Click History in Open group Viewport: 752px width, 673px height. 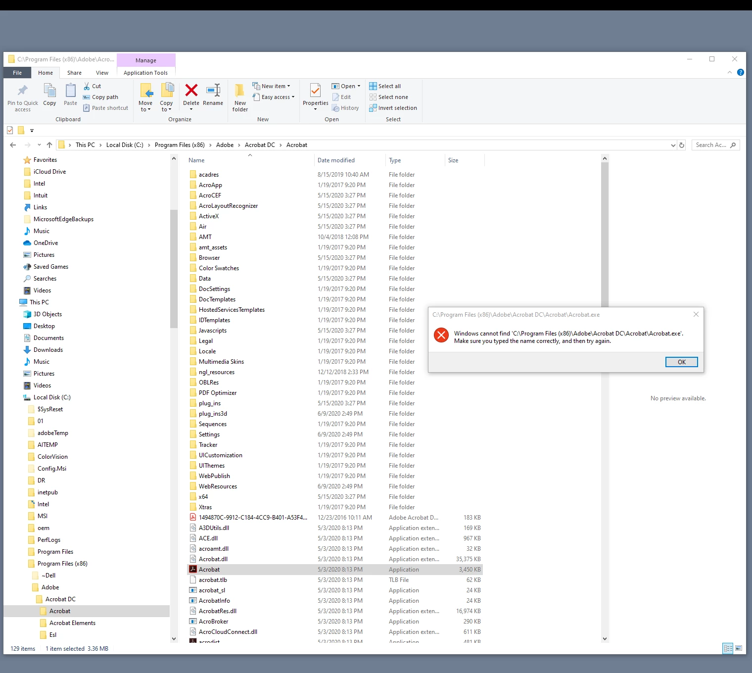[345, 108]
